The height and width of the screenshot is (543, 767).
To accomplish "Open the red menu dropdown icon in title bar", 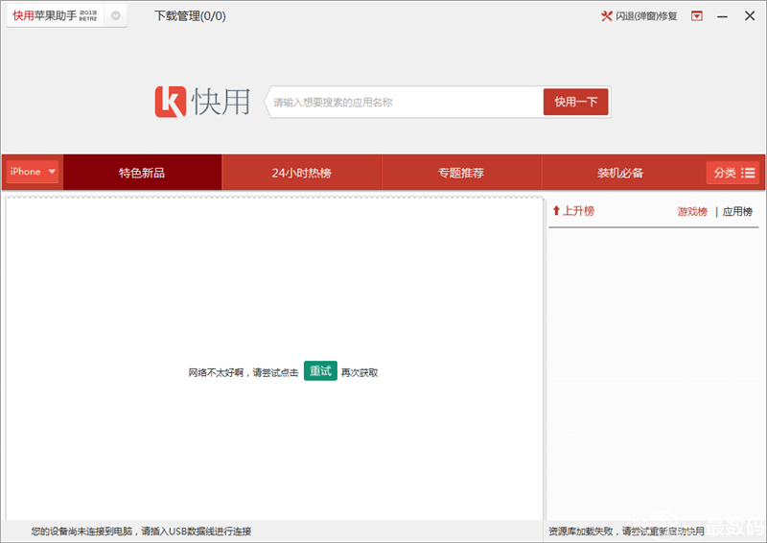I will (697, 16).
